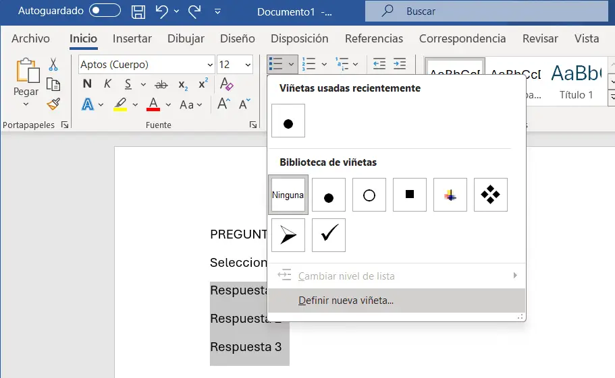615x378 pixels.
Task: Toggle superscript formatting
Action: click(x=203, y=84)
